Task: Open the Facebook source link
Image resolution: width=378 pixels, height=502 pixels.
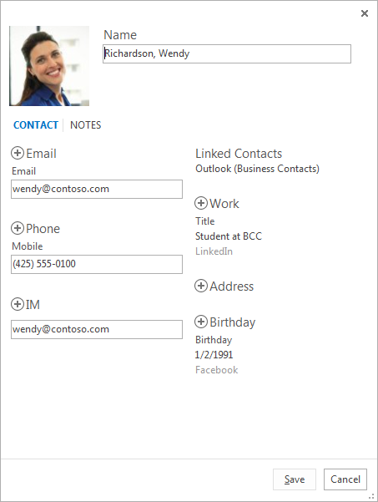Action: tap(216, 370)
